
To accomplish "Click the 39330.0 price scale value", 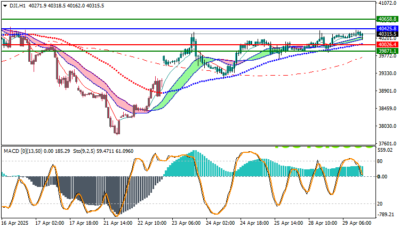I will click(x=388, y=73).
